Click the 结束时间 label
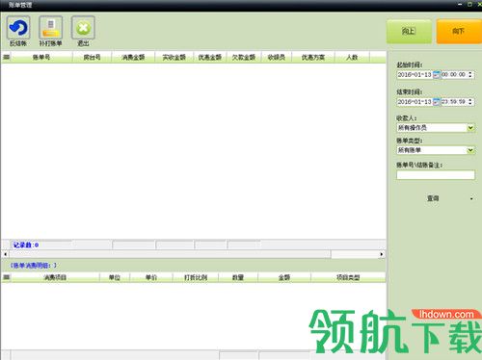This screenshot has width=482, height=360. click(x=410, y=92)
